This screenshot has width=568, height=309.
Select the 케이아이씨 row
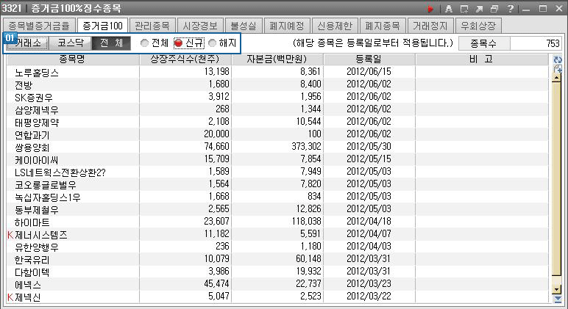pos(277,159)
